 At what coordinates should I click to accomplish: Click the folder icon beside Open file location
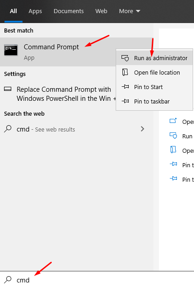125,72
